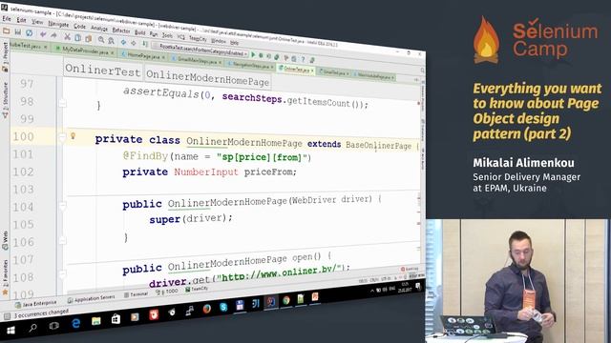Click the green Run button
The image size is (611, 343).
(x=253, y=54)
